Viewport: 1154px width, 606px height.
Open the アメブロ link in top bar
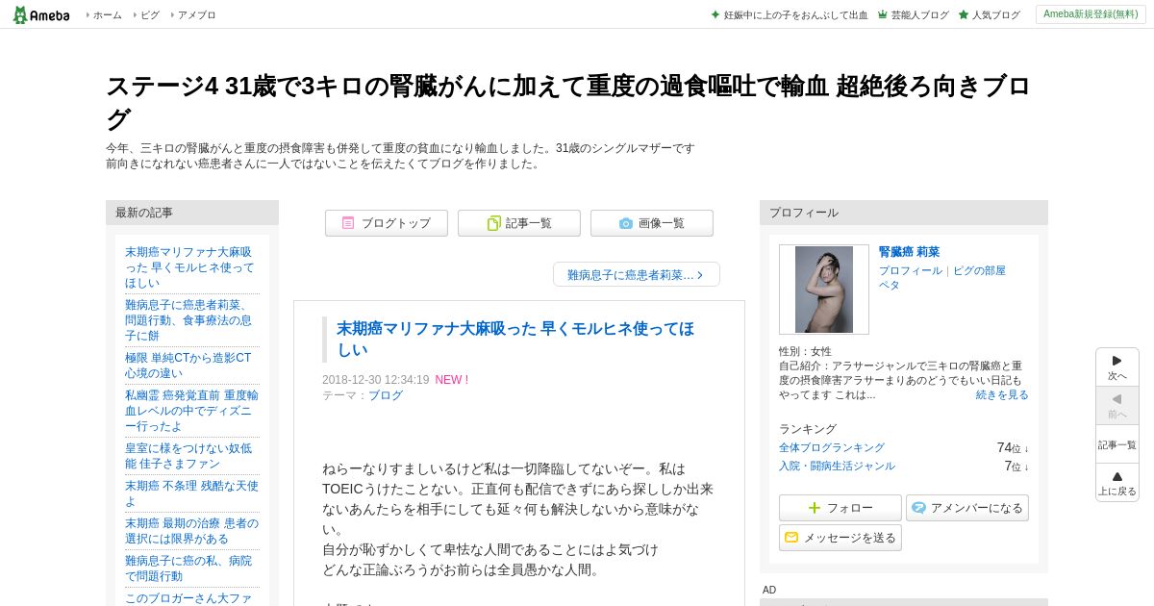[196, 15]
